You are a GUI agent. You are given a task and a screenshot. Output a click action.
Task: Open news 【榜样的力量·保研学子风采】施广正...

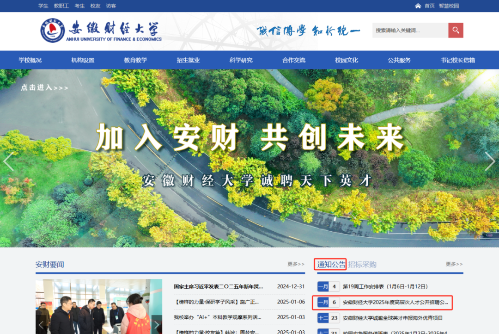click(x=216, y=302)
